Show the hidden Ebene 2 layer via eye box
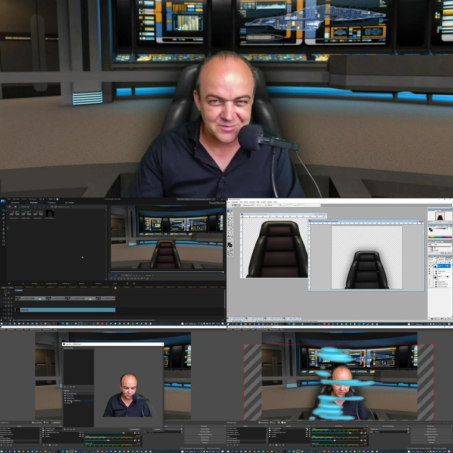 429,277
